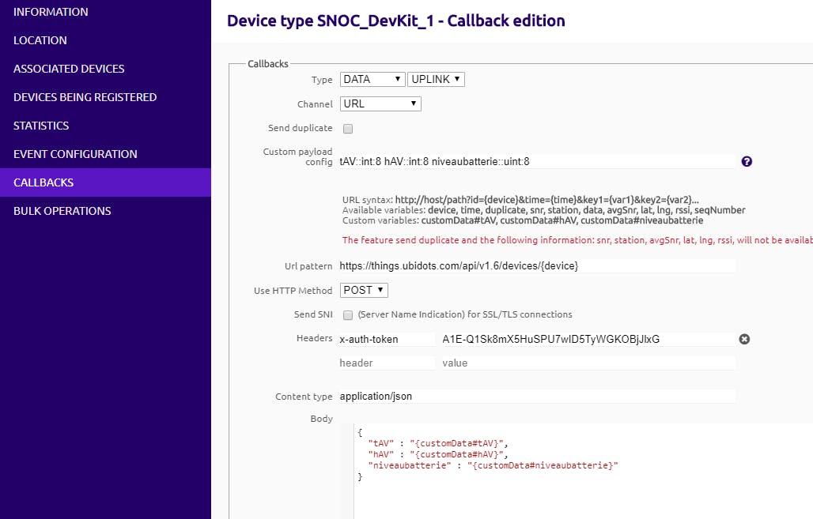
Task: Enable the Send duplicate checkbox
Action: pos(348,128)
